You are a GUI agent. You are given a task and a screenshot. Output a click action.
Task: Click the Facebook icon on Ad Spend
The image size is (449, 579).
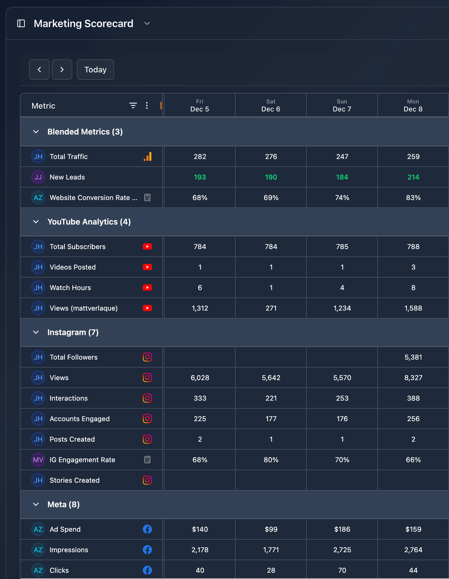click(147, 529)
